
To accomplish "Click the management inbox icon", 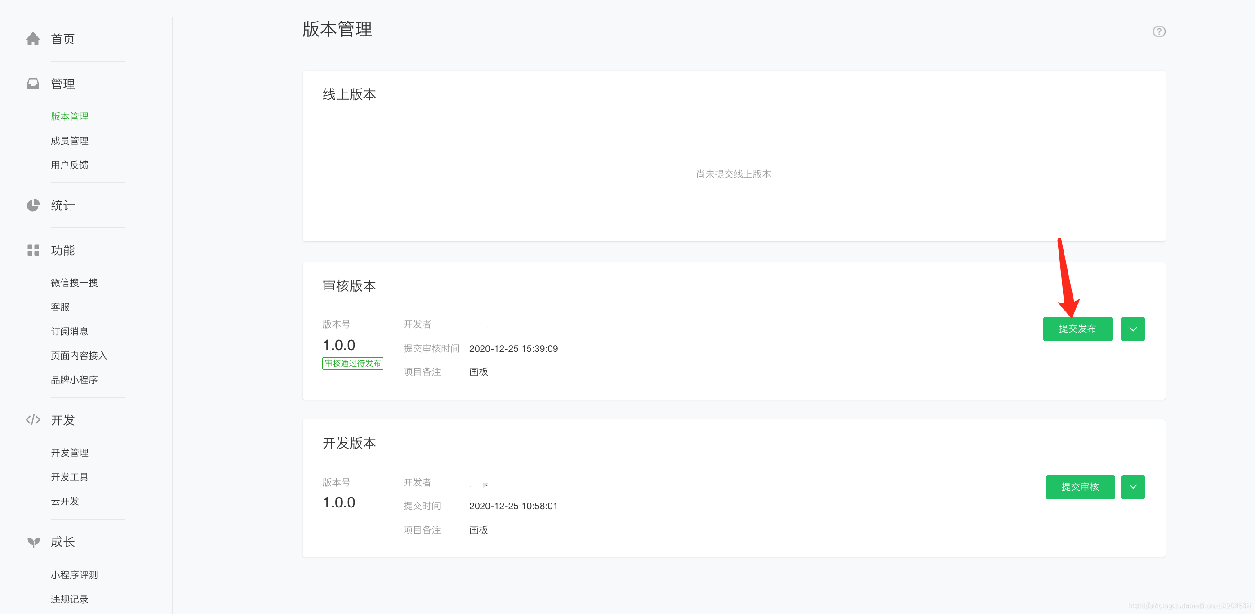I will (x=33, y=84).
